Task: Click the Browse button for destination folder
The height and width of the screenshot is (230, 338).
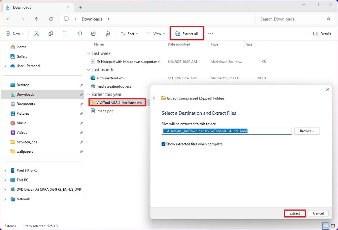Action: coord(307,131)
